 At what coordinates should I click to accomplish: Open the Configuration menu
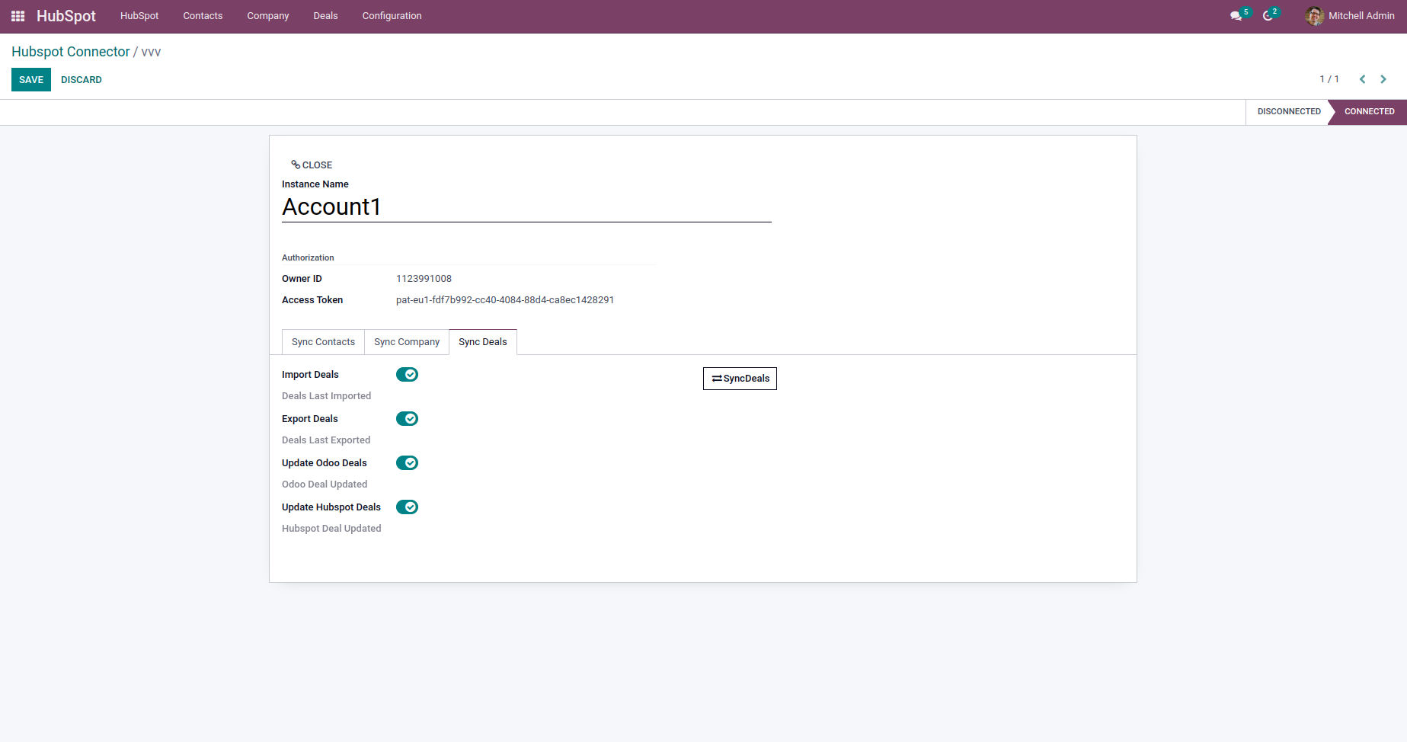click(x=392, y=16)
